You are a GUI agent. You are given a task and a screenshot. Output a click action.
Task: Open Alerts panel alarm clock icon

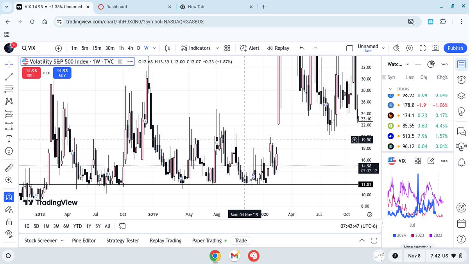461,80
